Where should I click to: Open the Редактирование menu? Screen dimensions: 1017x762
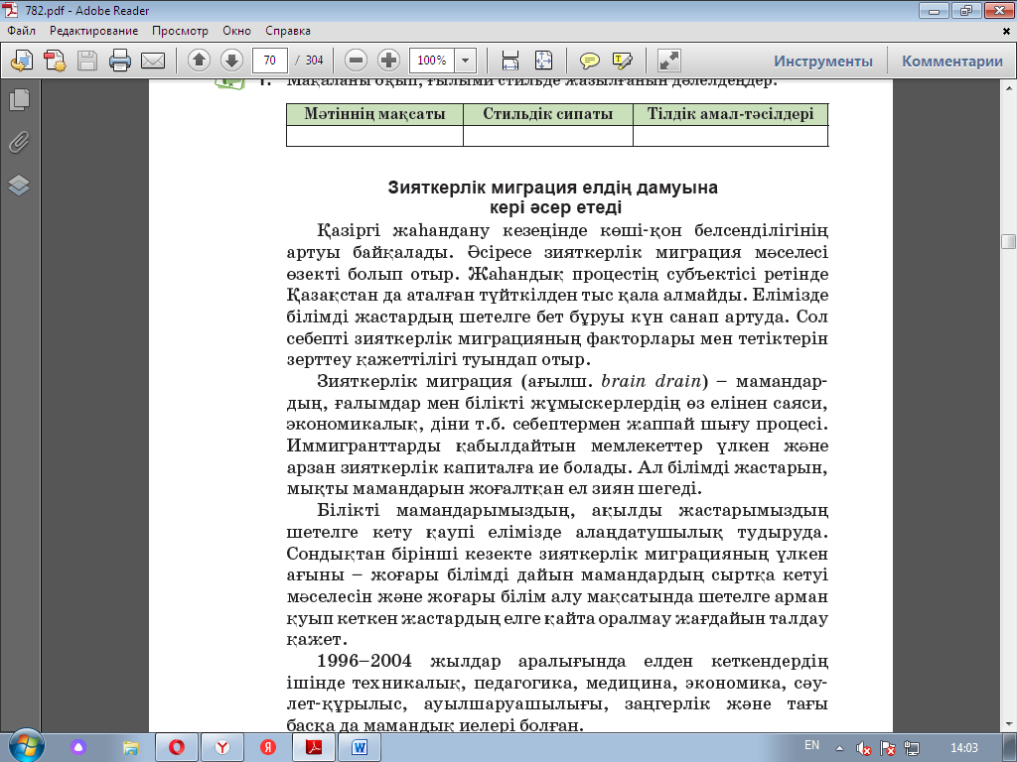94,31
